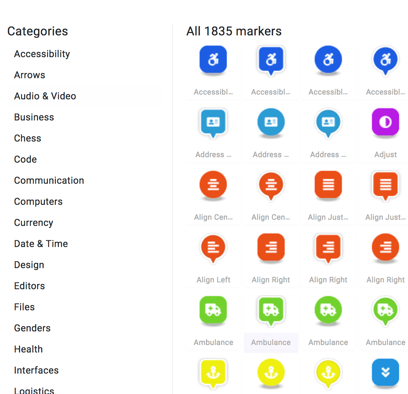Image resolution: width=408 pixels, height=394 pixels.
Task: Choose the orange Align Left pin marker
Action: pyautogui.click(x=213, y=249)
